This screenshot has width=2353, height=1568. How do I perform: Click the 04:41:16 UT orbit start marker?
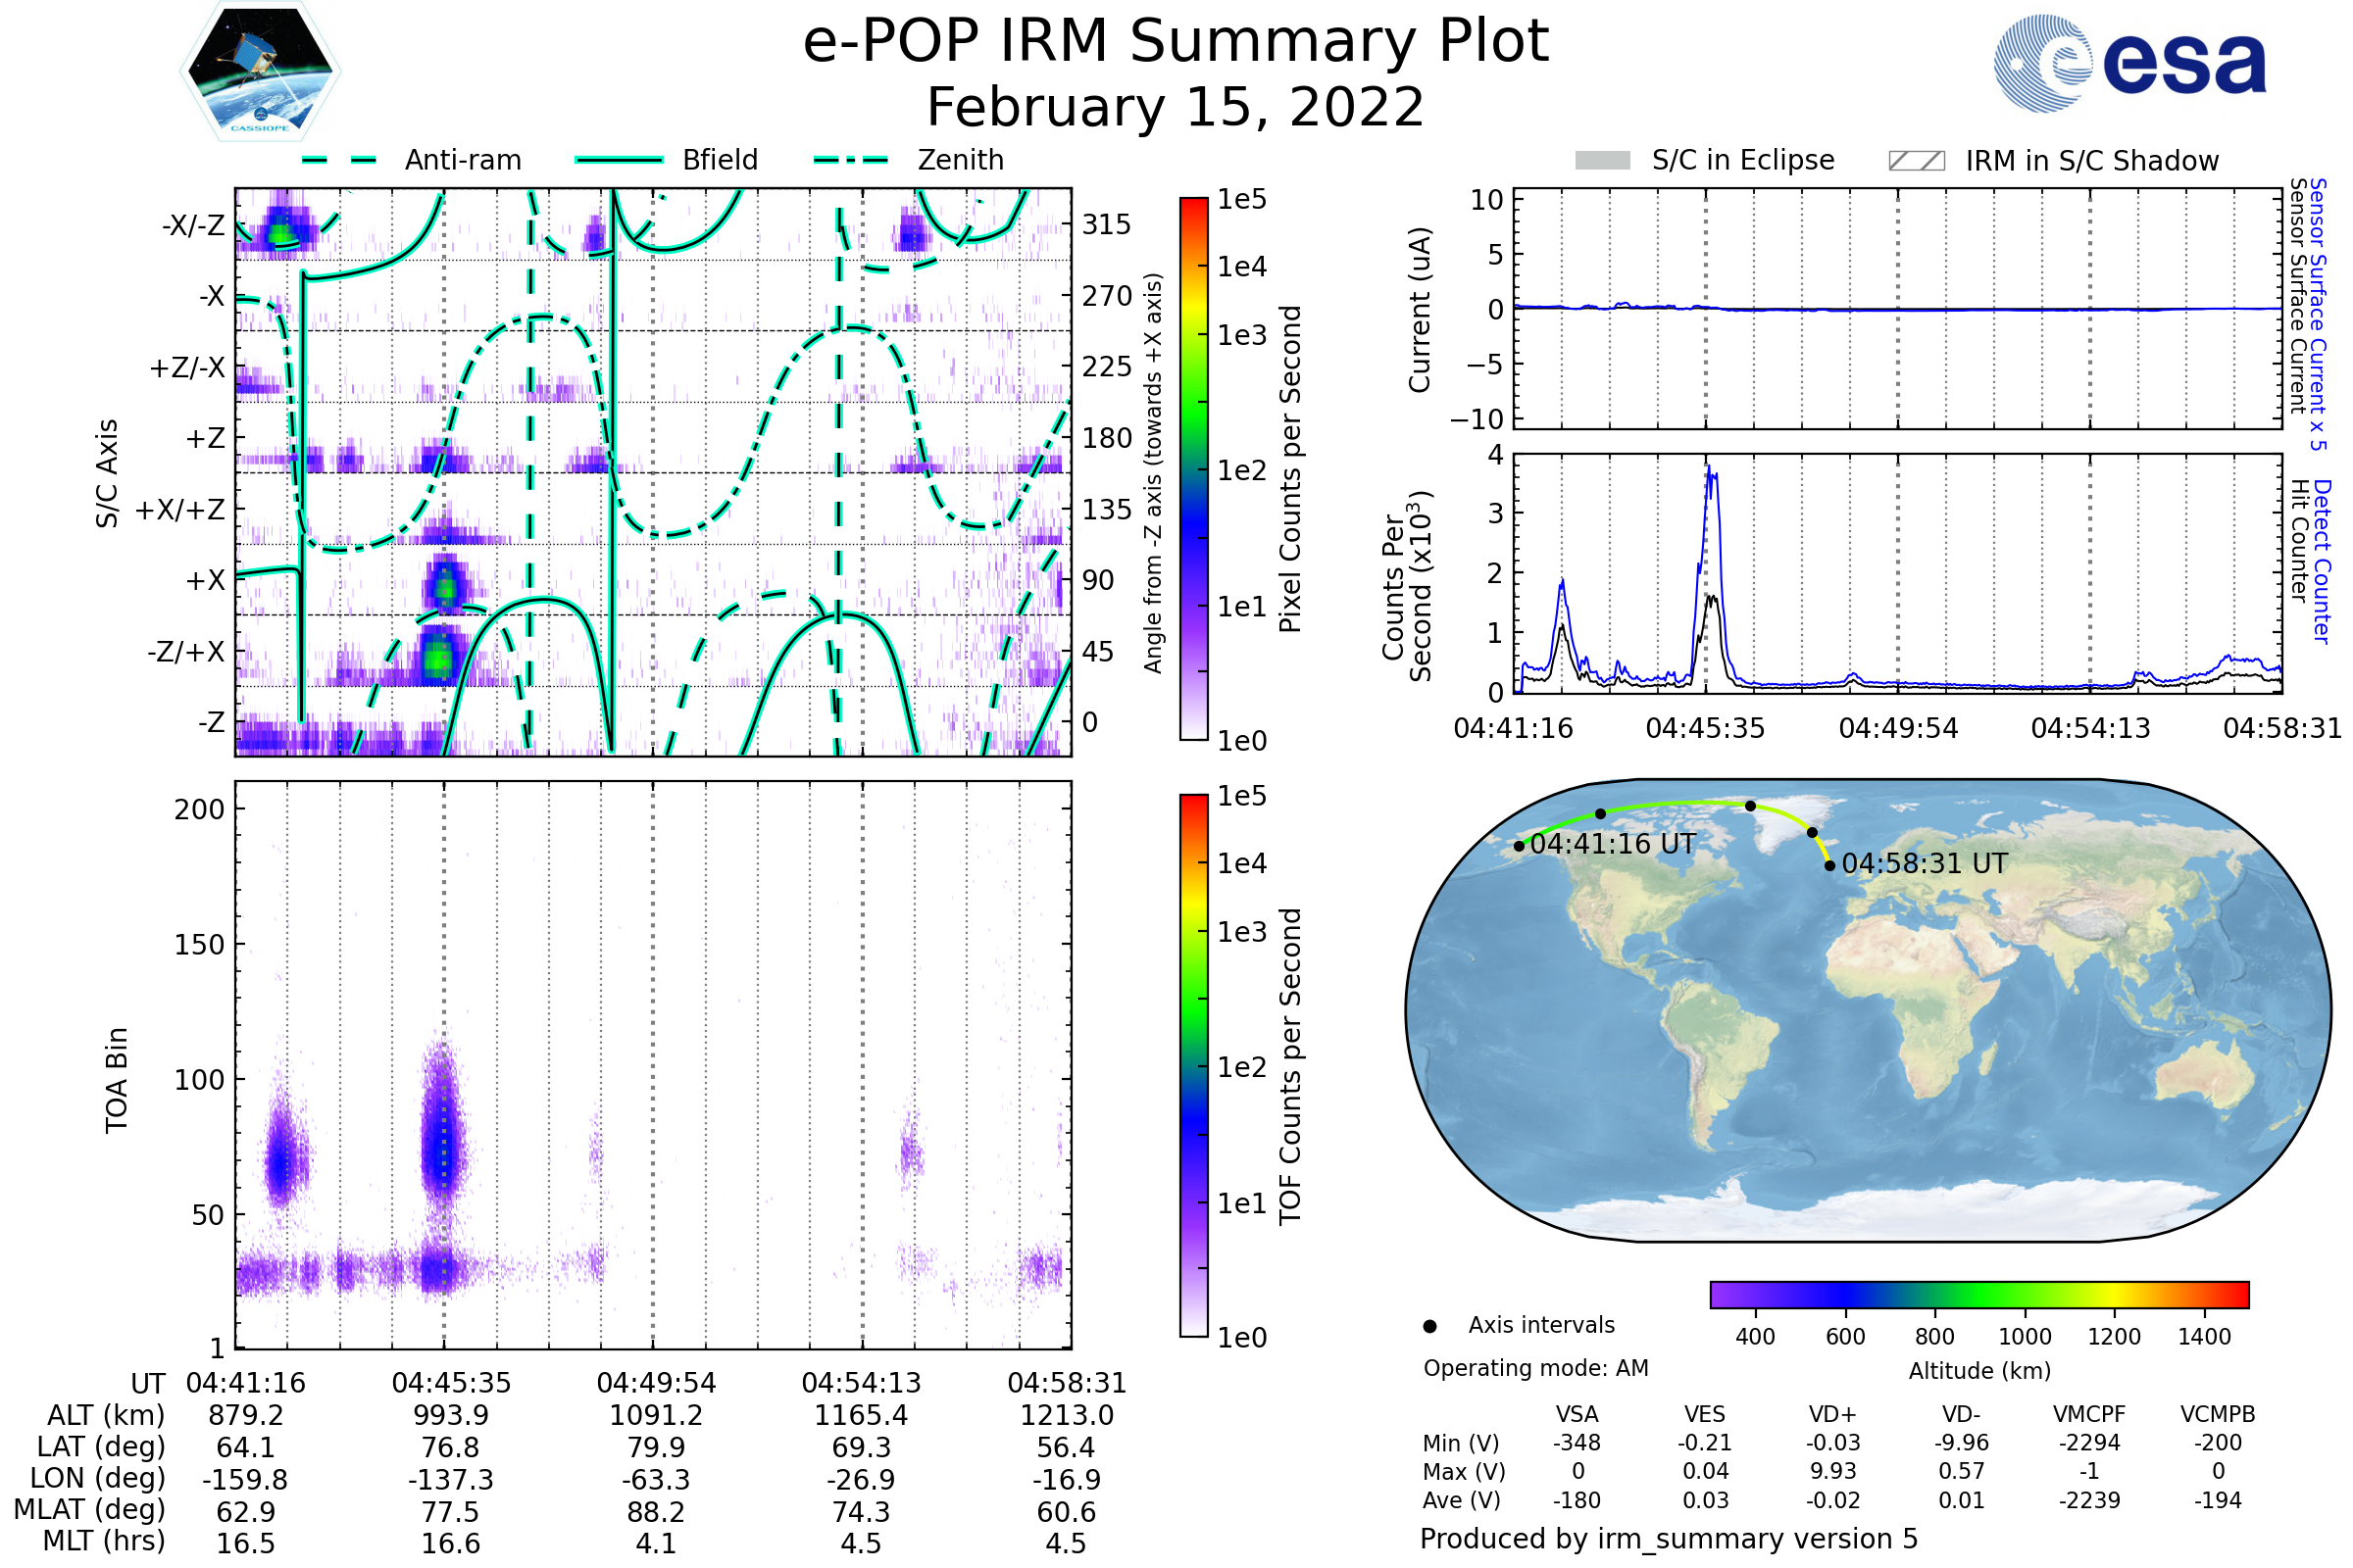(1519, 846)
